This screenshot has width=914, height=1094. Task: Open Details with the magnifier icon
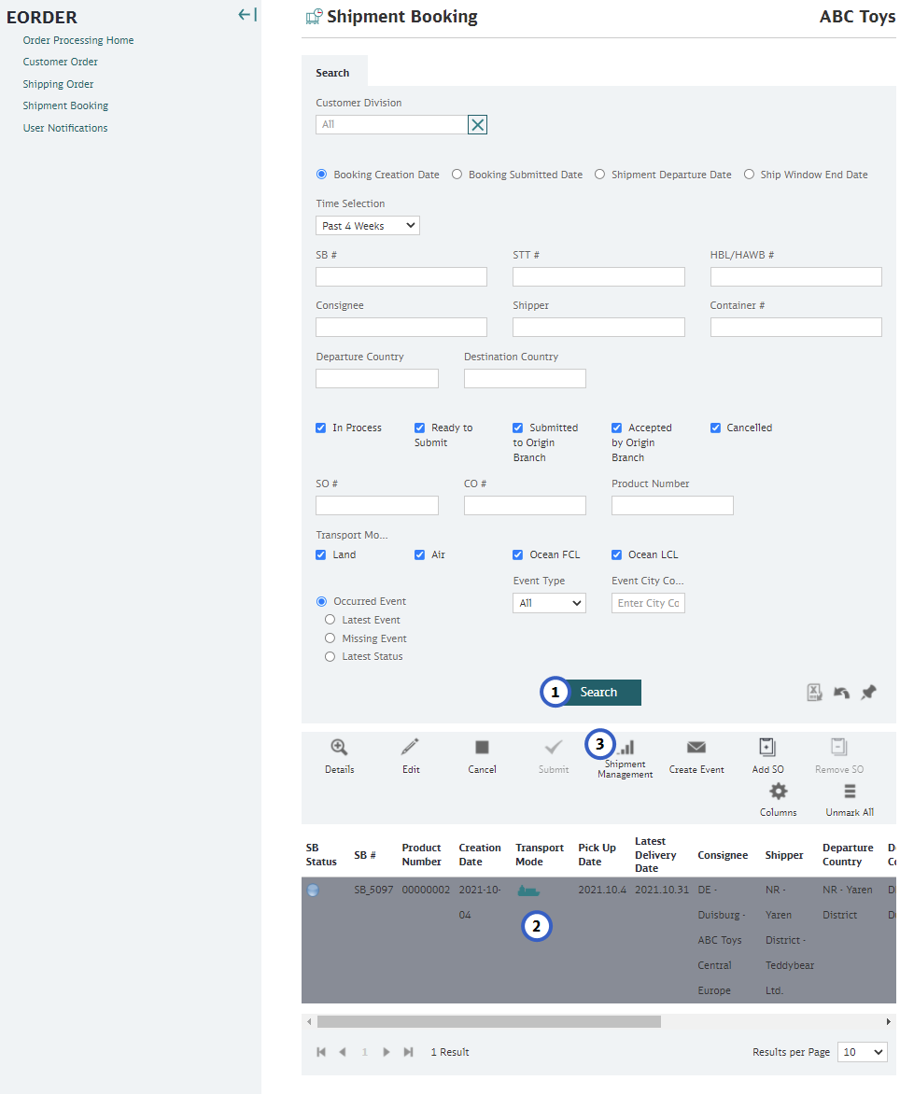[x=339, y=748]
